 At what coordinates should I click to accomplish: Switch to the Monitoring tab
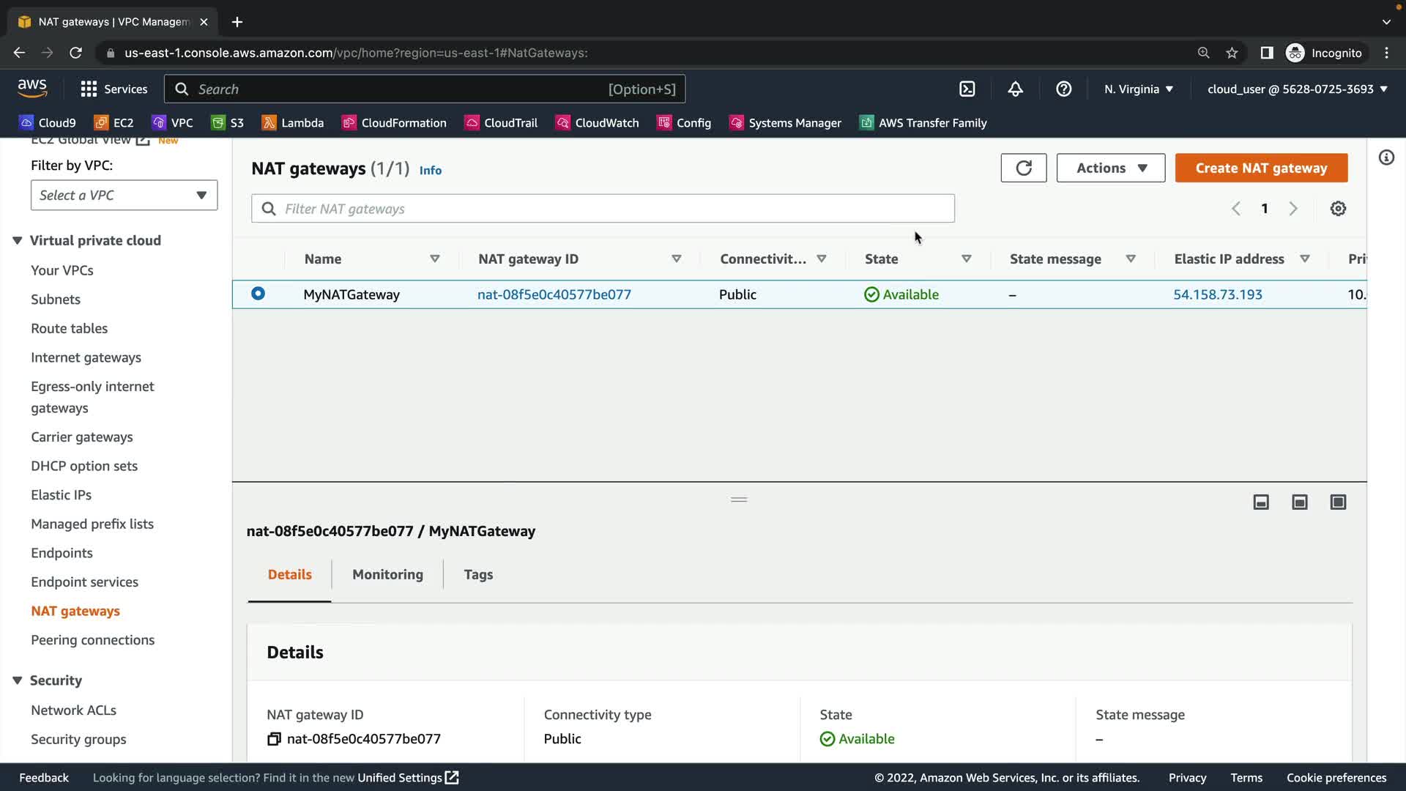tap(387, 574)
